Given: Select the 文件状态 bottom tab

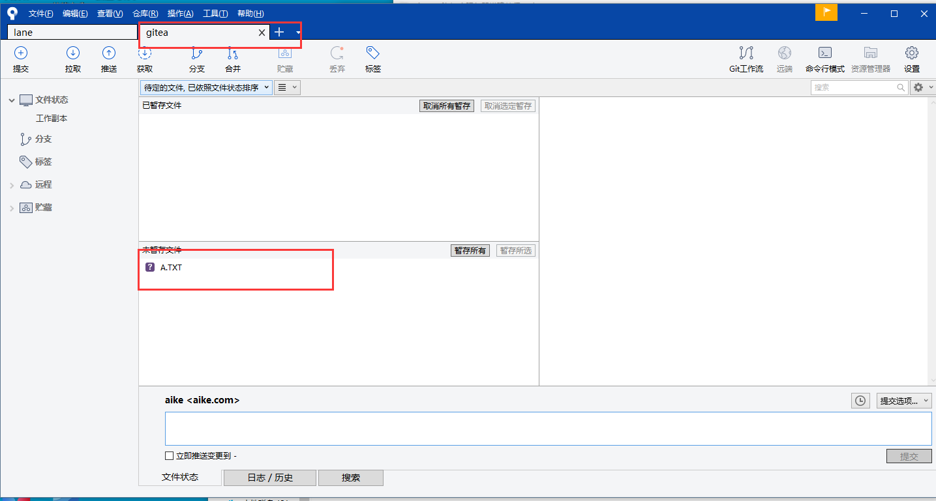Looking at the screenshot, I should [180, 477].
